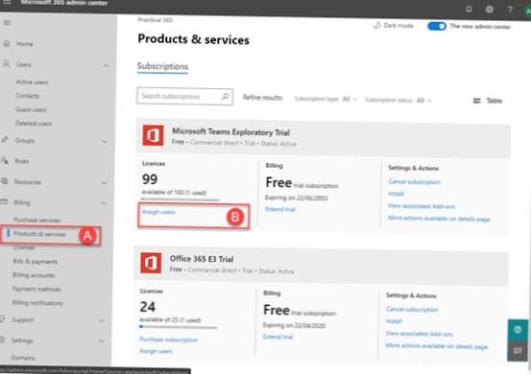Click the Settings gear in the sidebar
531x374 pixels.
pyautogui.click(x=2, y=339)
